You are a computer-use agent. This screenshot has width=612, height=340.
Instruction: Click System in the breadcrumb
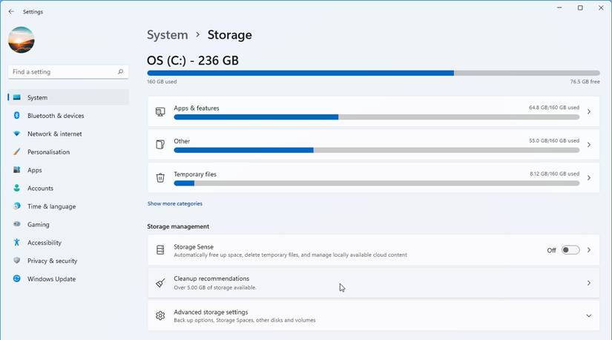point(168,35)
